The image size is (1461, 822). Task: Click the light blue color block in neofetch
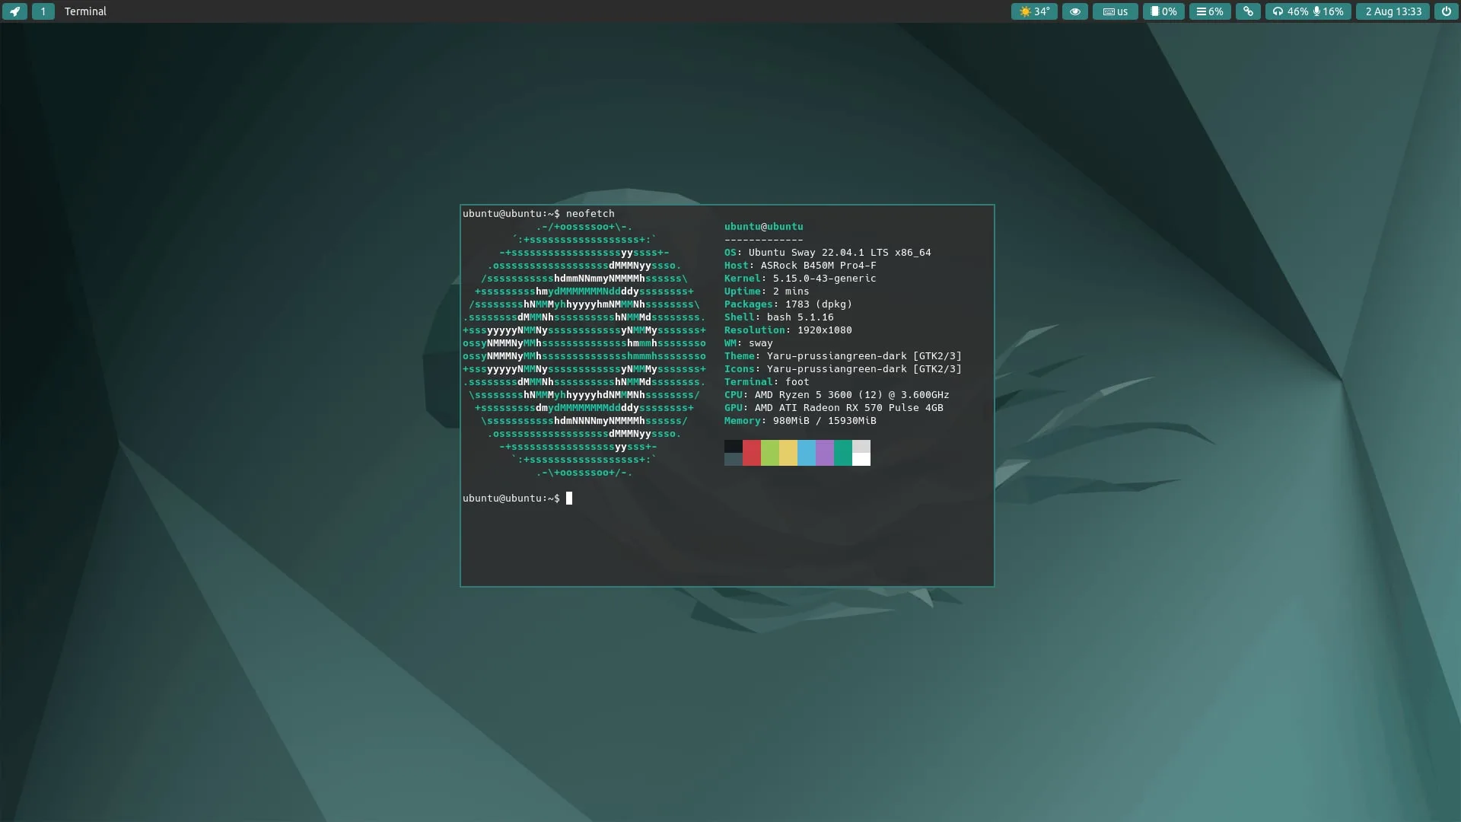[x=807, y=453]
